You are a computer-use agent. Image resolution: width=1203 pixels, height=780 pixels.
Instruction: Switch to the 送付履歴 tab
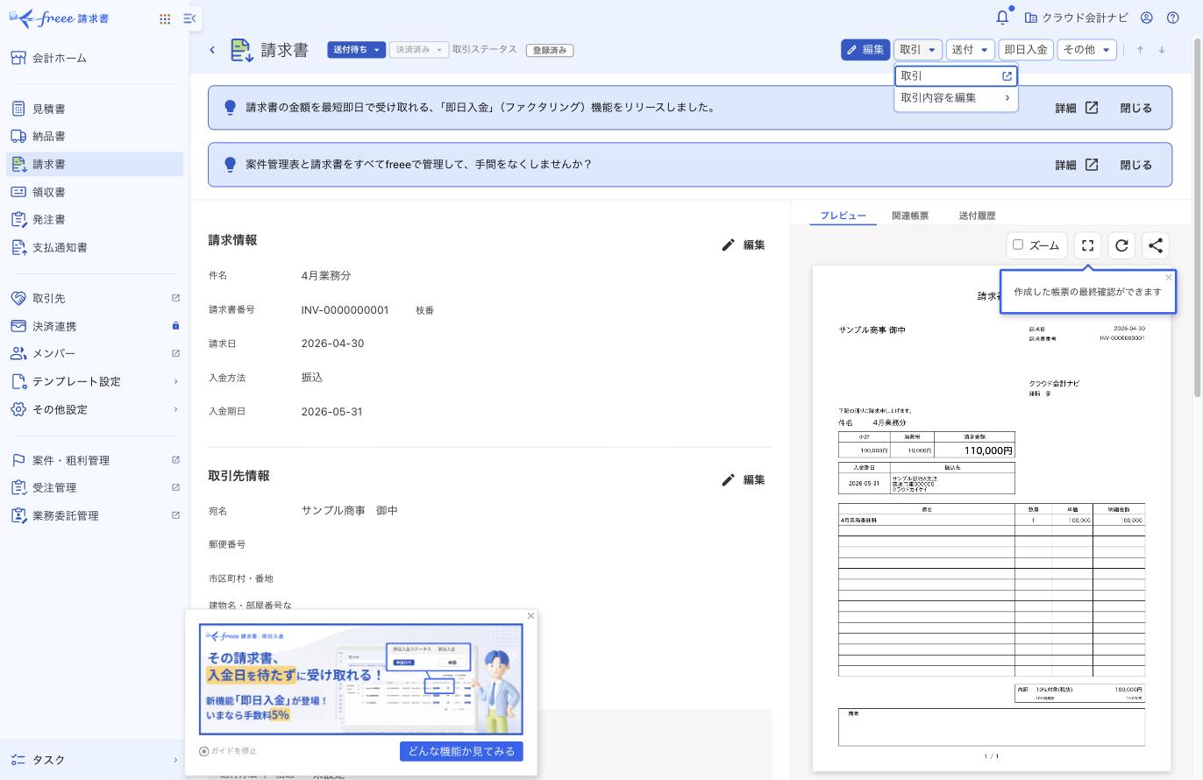click(977, 216)
